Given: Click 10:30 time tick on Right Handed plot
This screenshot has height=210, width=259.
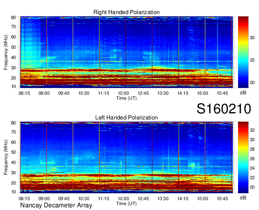Looking at the screenshot, I should click(84, 93).
